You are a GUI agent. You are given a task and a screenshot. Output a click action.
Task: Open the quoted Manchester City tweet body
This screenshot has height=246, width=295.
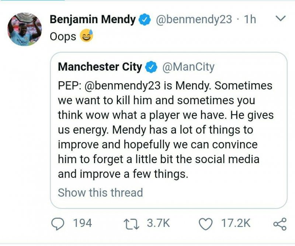(x=166, y=129)
